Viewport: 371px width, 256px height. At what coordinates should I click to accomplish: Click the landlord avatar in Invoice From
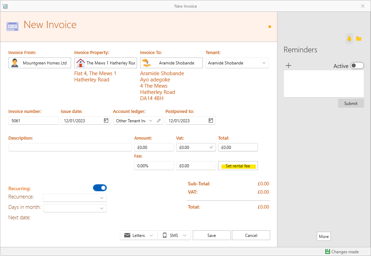[15, 63]
